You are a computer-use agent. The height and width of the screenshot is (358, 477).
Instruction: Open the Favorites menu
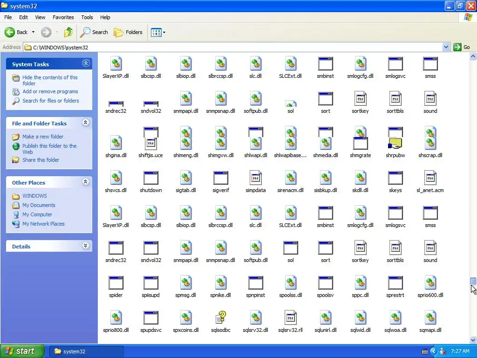[63, 17]
